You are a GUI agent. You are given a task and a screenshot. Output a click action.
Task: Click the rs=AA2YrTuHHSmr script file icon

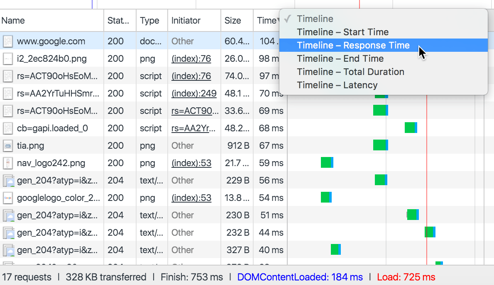8,94
